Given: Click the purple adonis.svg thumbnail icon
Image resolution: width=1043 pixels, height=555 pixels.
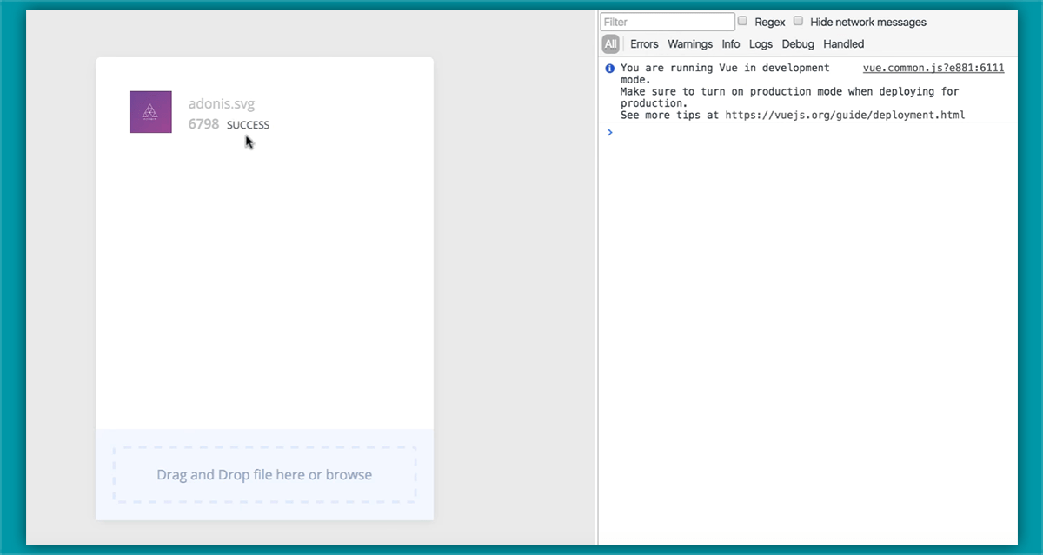Looking at the screenshot, I should (x=150, y=112).
